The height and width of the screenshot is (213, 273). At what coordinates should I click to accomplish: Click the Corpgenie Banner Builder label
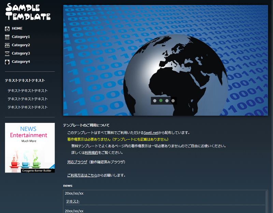click(37, 170)
